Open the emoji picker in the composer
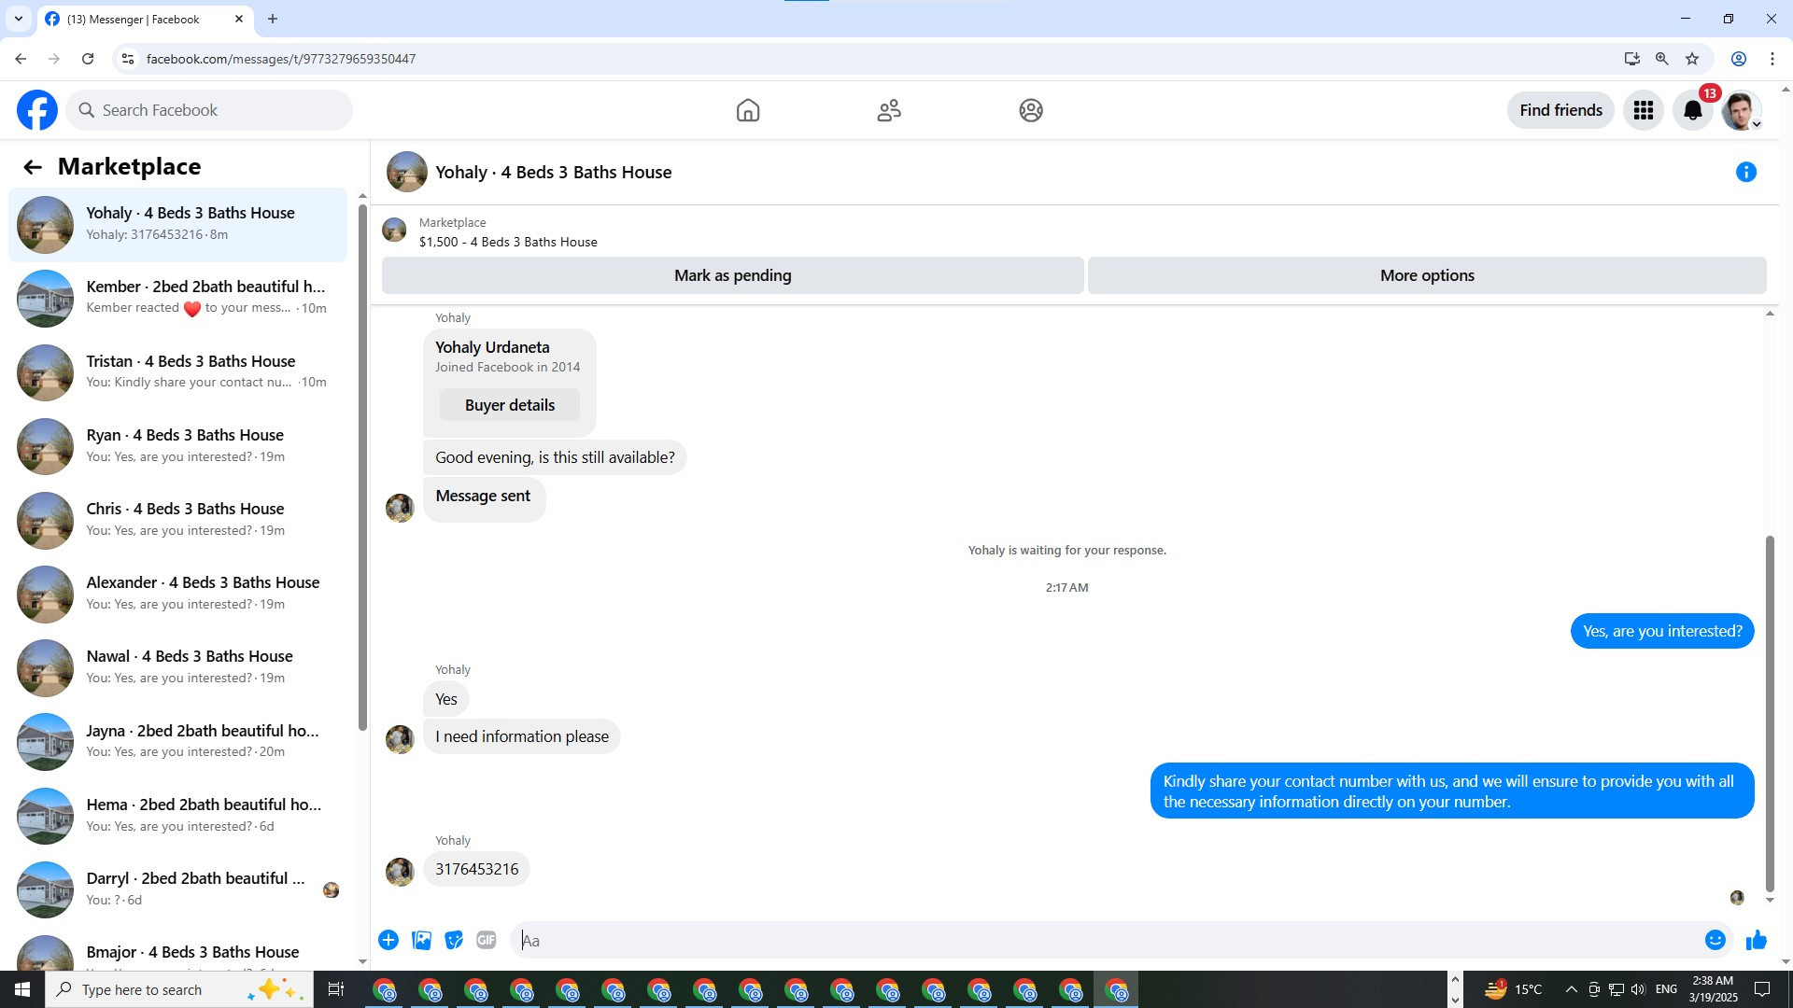The height and width of the screenshot is (1008, 1793). (x=1715, y=940)
